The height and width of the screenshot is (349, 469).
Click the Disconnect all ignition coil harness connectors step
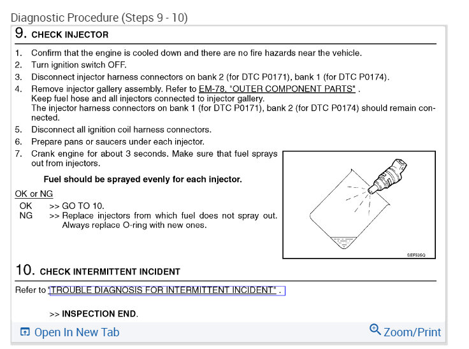[121, 129]
